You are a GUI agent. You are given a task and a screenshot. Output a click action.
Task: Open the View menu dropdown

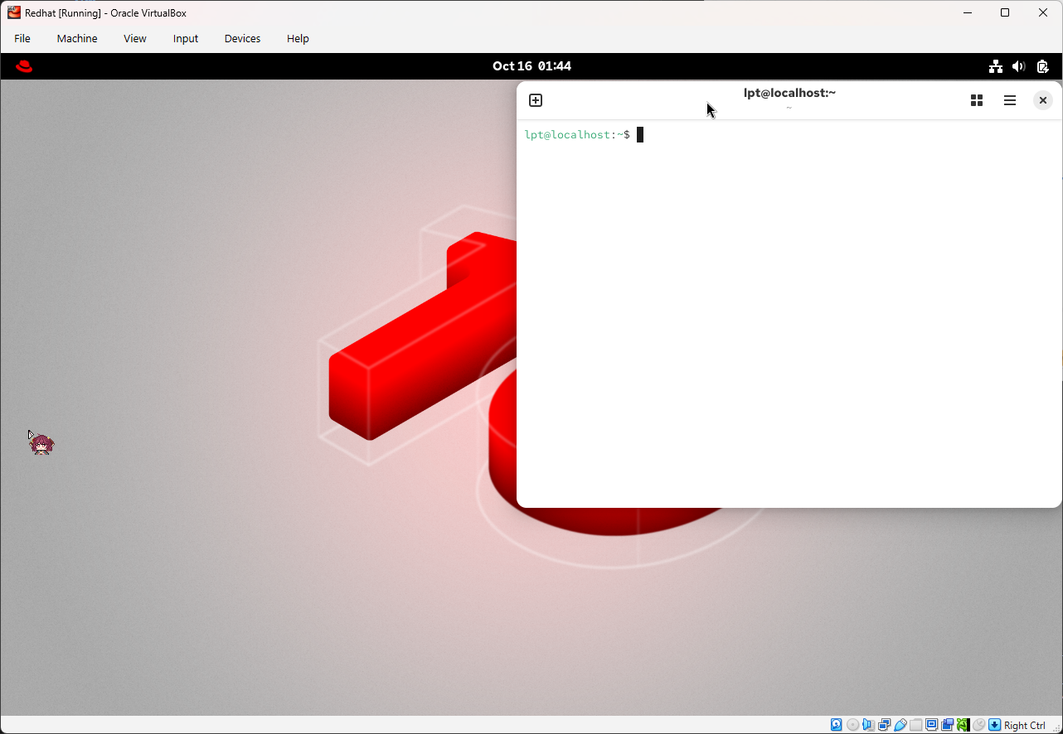tap(134, 38)
